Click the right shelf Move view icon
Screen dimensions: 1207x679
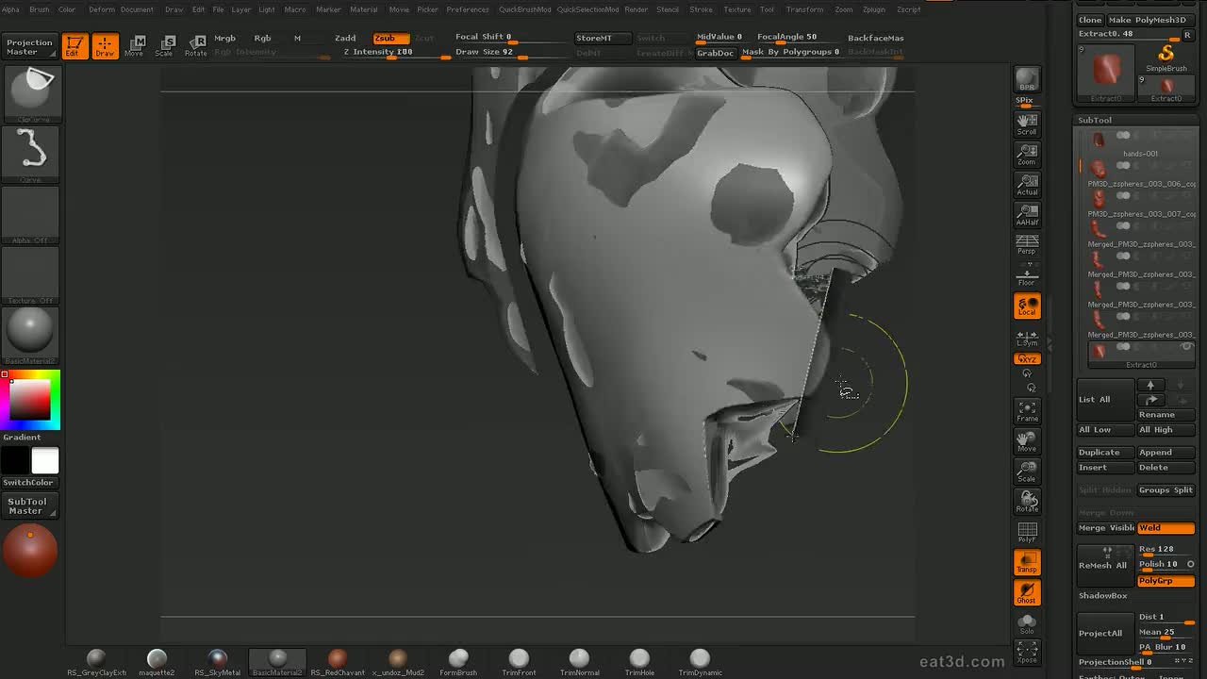click(x=1027, y=441)
